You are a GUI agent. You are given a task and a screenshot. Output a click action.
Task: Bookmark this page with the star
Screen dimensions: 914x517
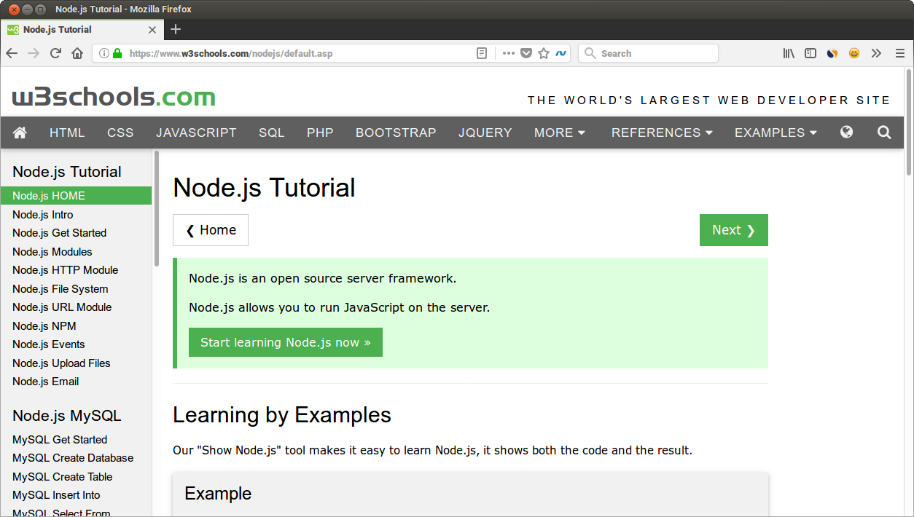(544, 52)
